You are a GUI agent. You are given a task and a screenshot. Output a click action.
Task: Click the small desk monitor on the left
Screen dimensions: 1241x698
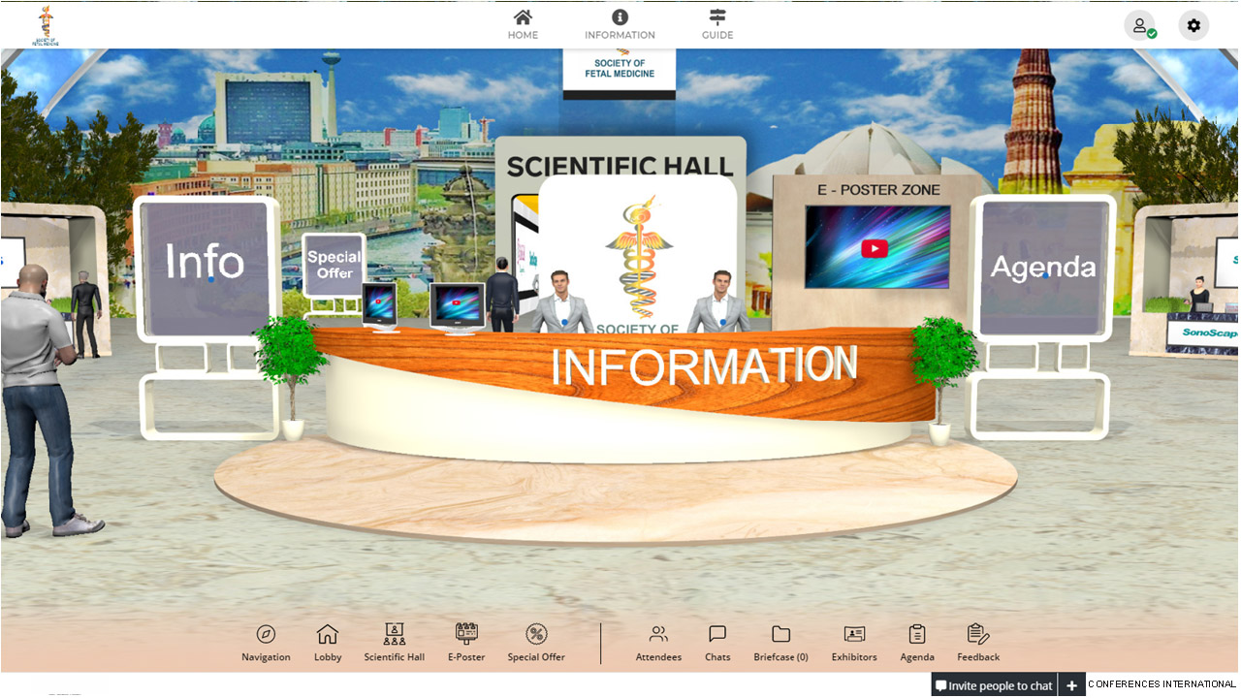click(380, 305)
